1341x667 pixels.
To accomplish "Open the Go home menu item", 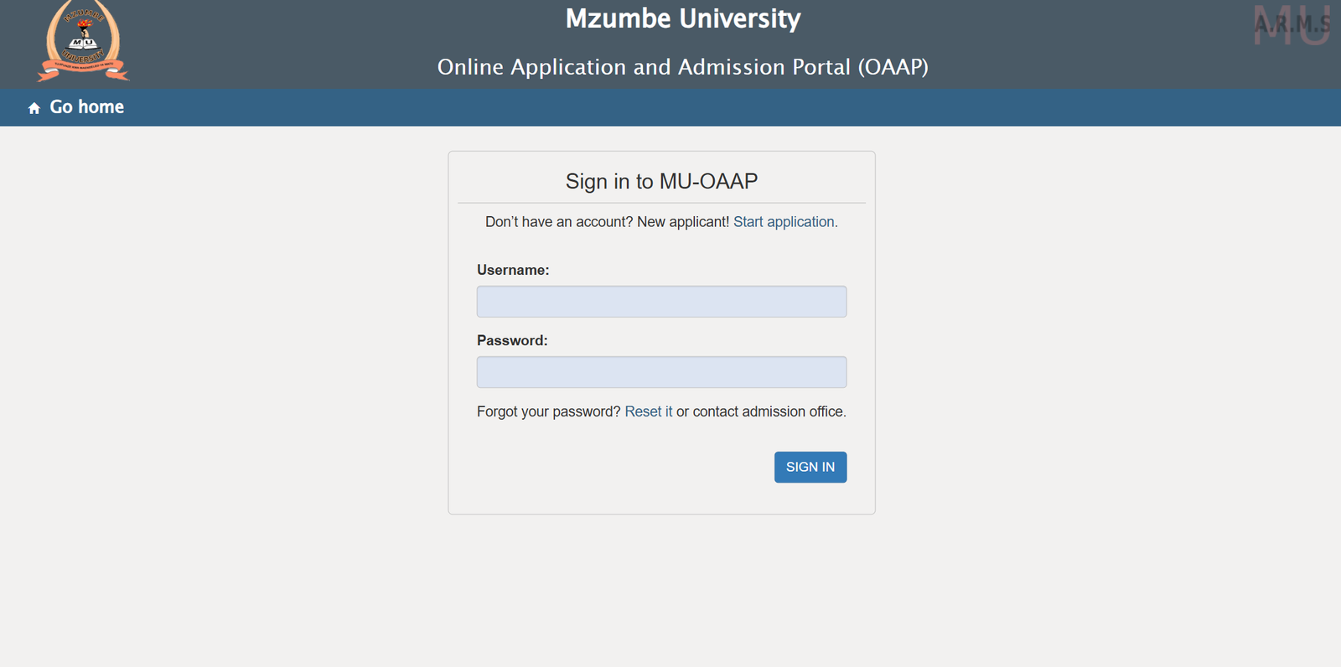I will click(86, 107).
